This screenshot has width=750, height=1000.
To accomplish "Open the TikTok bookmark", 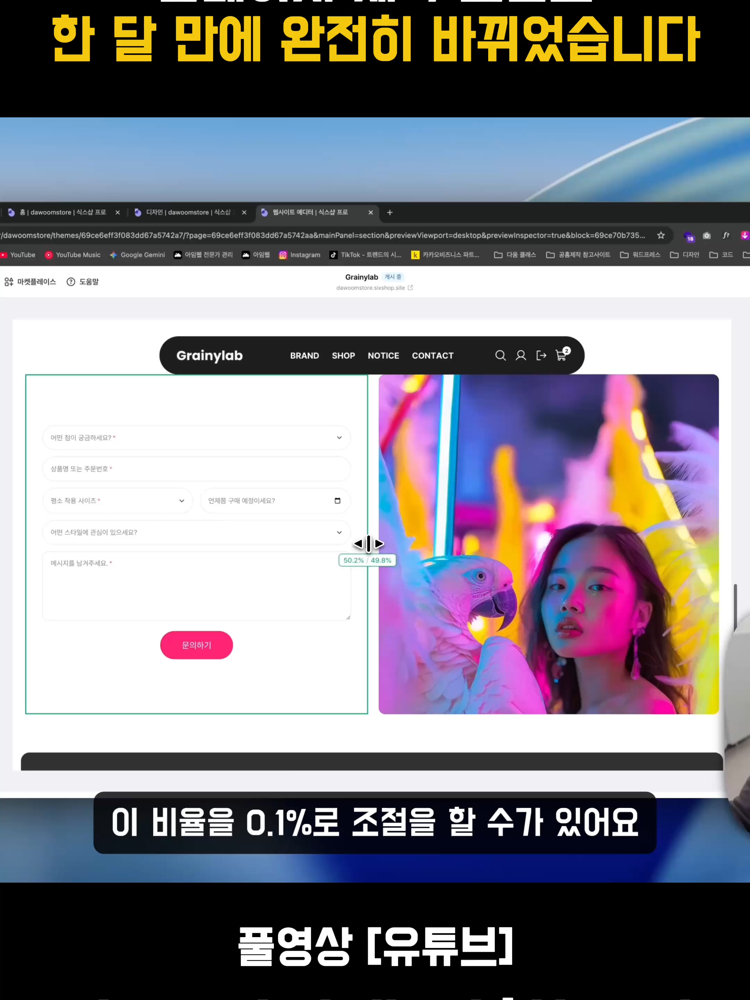I will point(365,255).
